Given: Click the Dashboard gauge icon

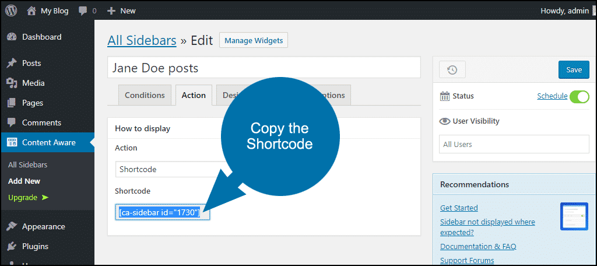Looking at the screenshot, I should (12, 37).
